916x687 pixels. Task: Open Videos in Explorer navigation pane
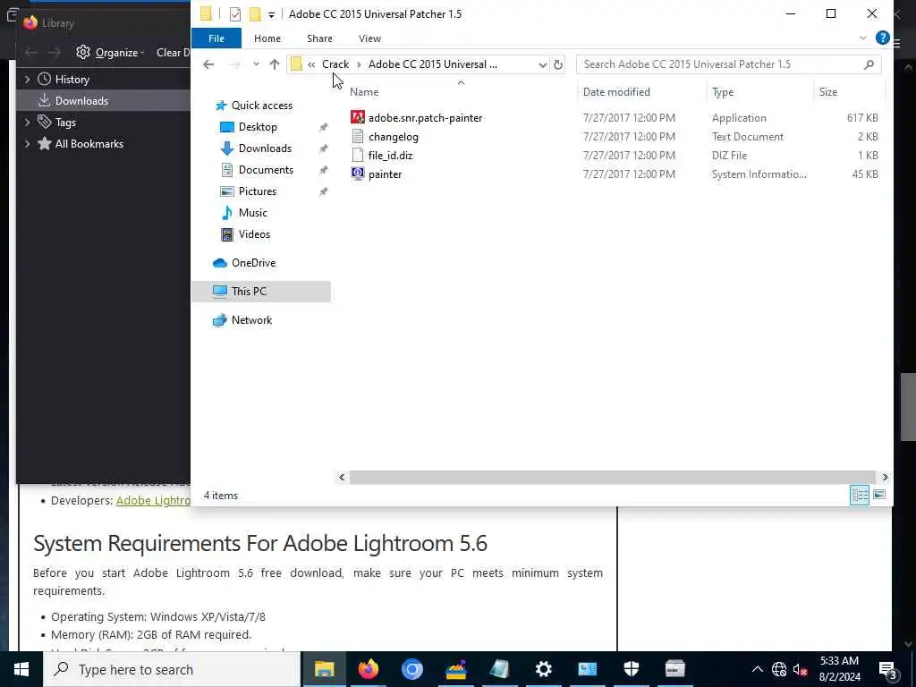coord(254,234)
